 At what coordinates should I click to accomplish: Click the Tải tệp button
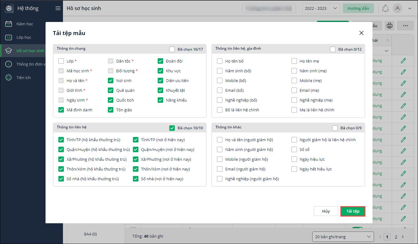353,211
